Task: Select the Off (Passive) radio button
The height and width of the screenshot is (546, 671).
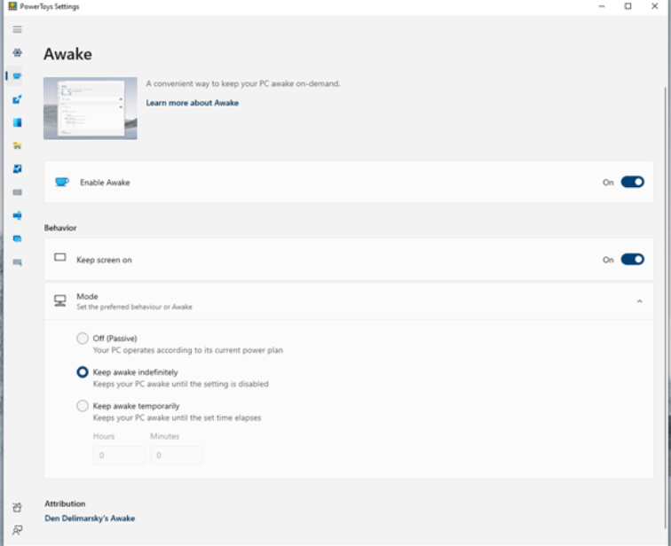Action: point(83,339)
